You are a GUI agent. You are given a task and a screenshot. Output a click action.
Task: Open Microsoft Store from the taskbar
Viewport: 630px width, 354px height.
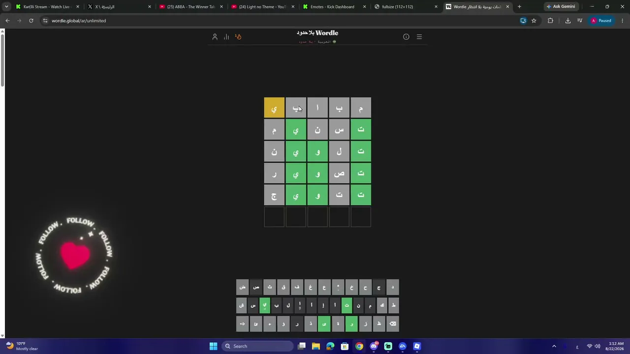click(x=345, y=346)
